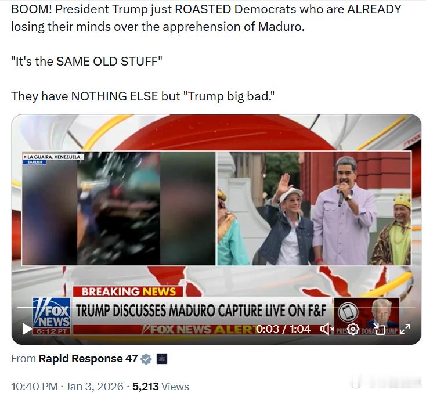426x393 pixels.
Task: Enter fullscreen with the expand arrows icon
Action: tap(405, 329)
